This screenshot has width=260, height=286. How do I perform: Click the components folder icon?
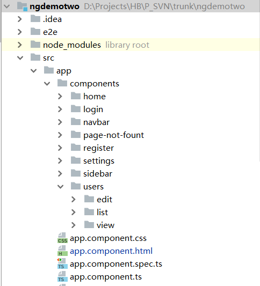coord(62,83)
